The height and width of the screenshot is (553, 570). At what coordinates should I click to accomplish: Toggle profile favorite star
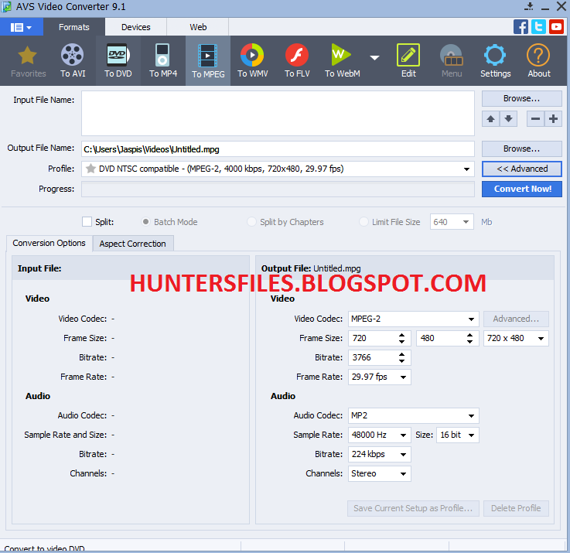[90, 169]
